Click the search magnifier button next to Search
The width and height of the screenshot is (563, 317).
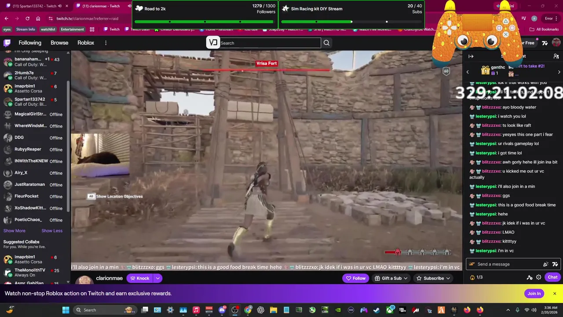[x=326, y=43]
